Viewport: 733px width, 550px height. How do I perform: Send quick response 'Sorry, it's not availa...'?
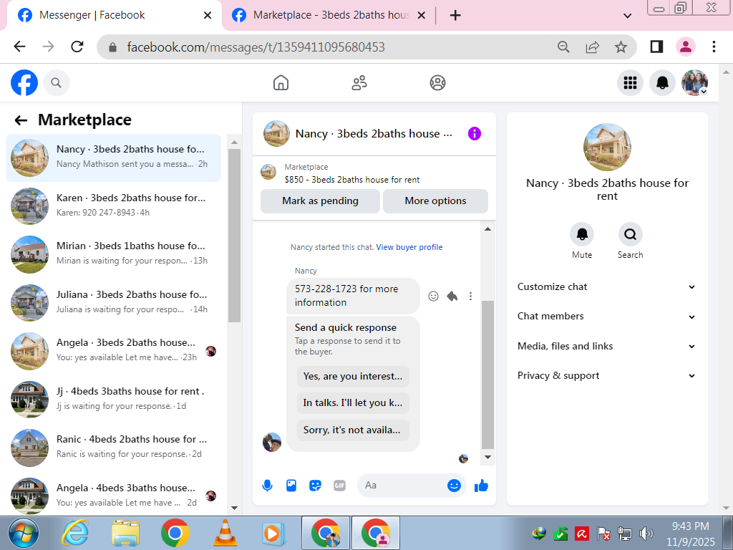point(353,430)
